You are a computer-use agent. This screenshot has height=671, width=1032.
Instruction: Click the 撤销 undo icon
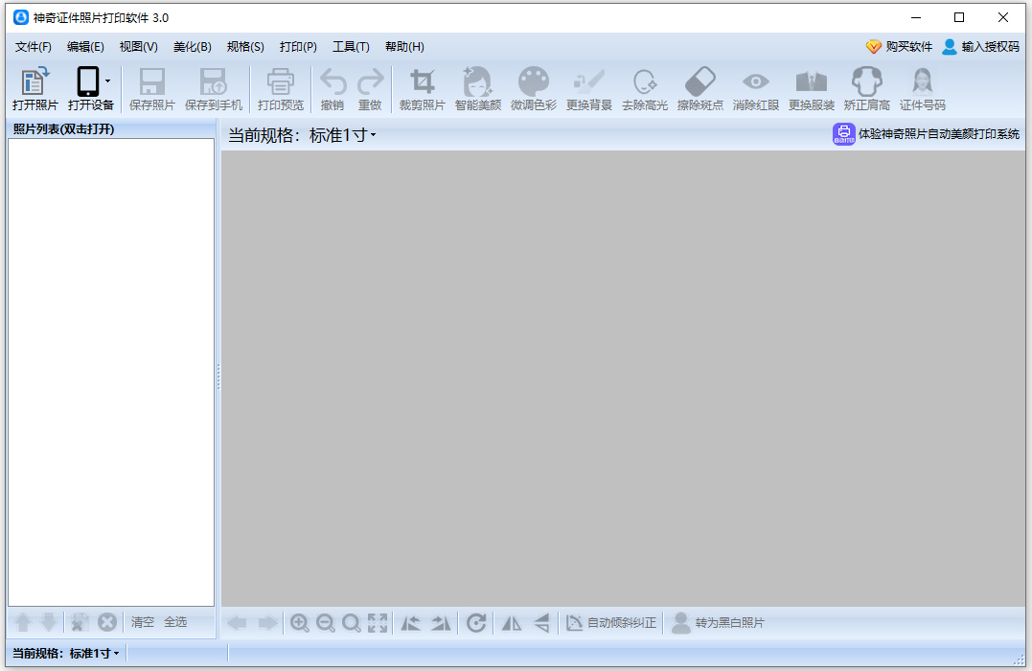(x=332, y=87)
